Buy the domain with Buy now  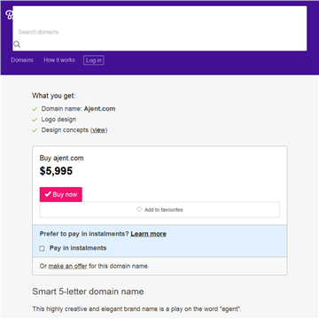tap(61, 194)
